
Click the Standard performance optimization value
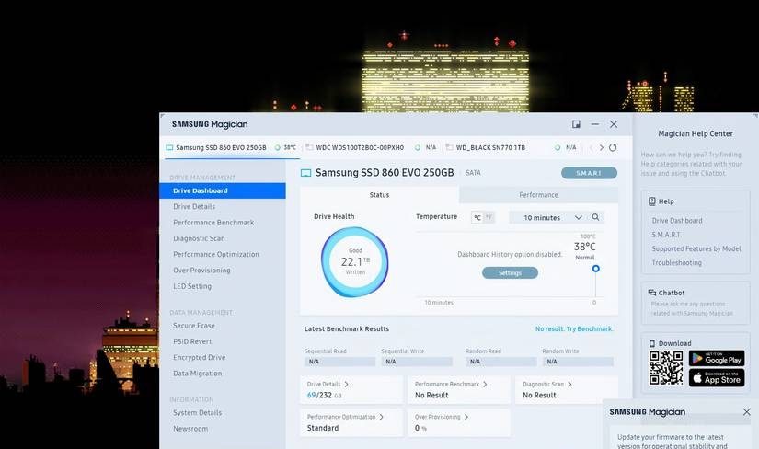pos(323,428)
